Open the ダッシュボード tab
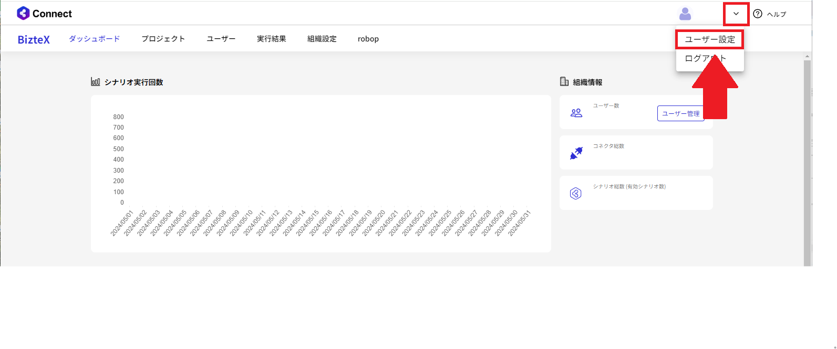The height and width of the screenshot is (349, 837). [x=95, y=39]
